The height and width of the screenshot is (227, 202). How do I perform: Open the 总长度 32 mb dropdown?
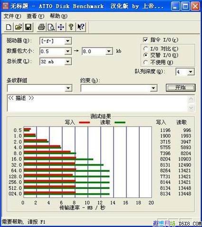pyautogui.click(x=68, y=61)
